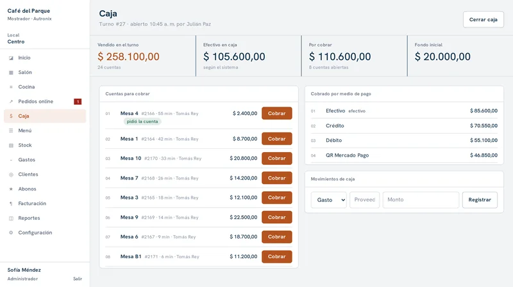Viewport: 513px width, 287px height.
Task: Click the Salón grid icon
Action: click(x=11, y=72)
